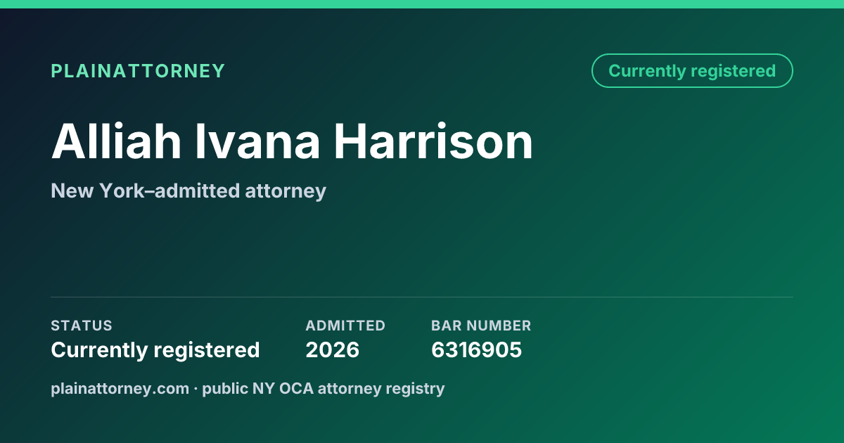
Task: Click the word Ivana in the heading
Action: point(257,141)
